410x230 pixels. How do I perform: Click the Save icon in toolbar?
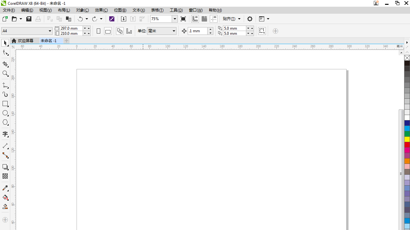29,19
